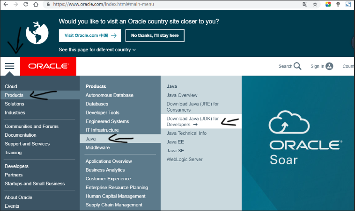Image resolution: width=355 pixels, height=211 pixels.
Task: Open Middleware product entry
Action: point(97,148)
